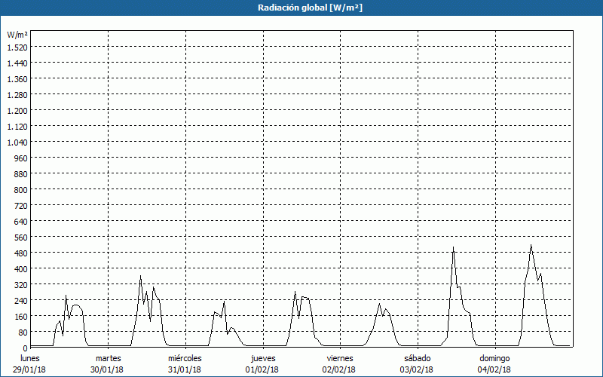
Task: Click Thursday's radiation peak near 280 W/m²
Action: click(295, 292)
